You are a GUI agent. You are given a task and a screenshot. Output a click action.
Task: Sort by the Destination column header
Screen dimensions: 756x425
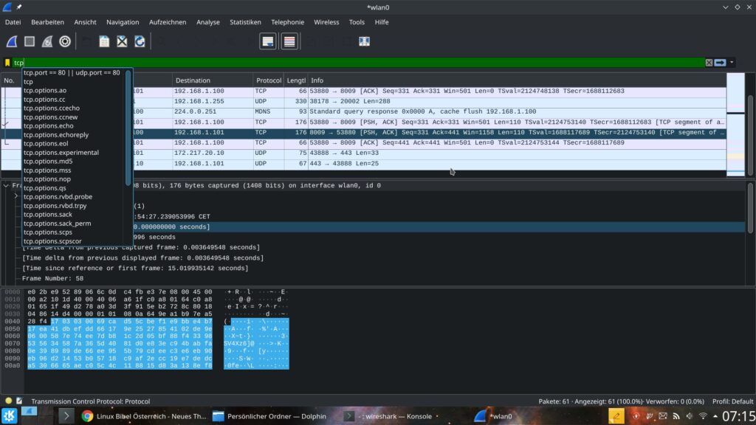pyautogui.click(x=213, y=80)
